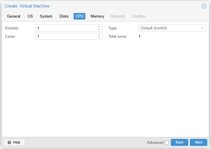Image resolution: width=211 pixels, height=149 pixels.
Task: Click the greyed-out Network tab
Action: (118, 16)
